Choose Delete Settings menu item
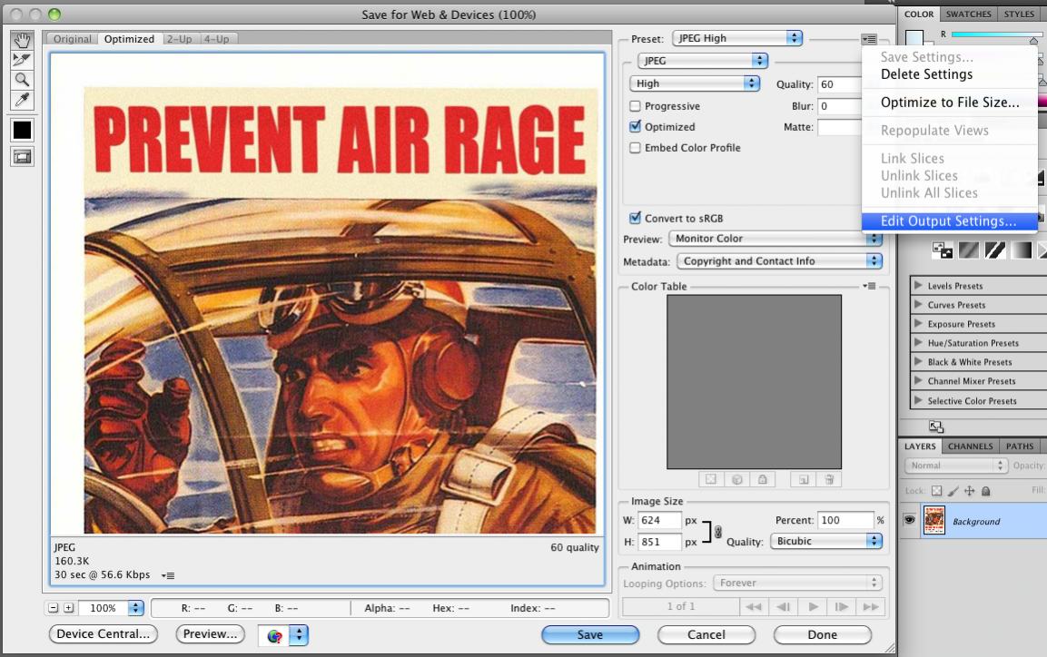The image size is (1047, 657). [x=949, y=74]
